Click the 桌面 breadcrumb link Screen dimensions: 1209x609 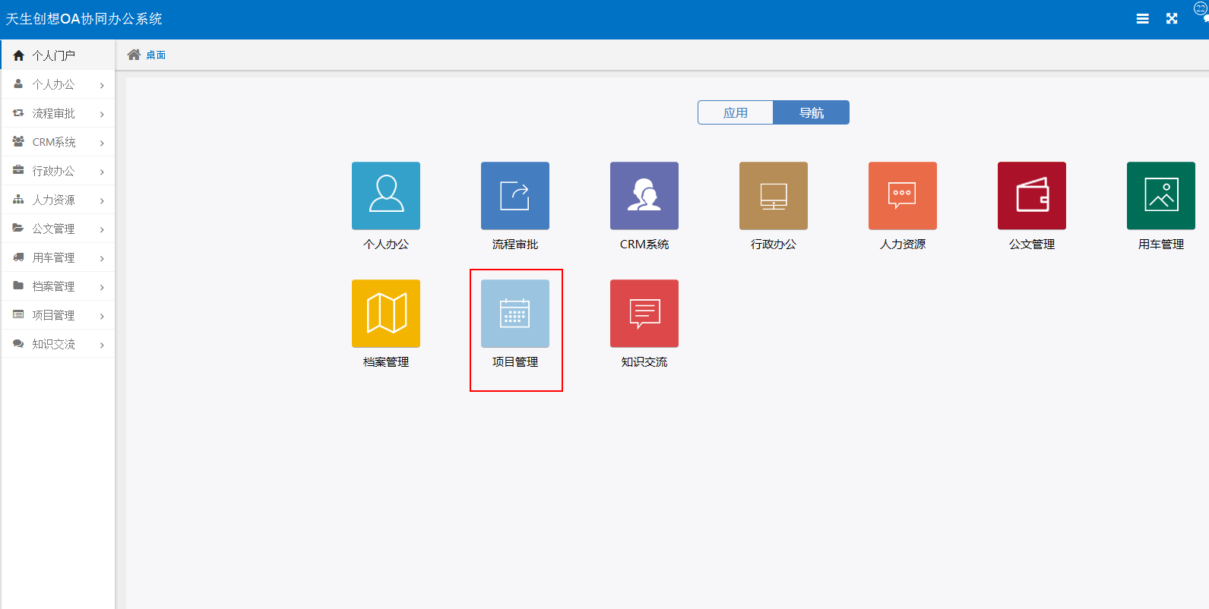[156, 55]
